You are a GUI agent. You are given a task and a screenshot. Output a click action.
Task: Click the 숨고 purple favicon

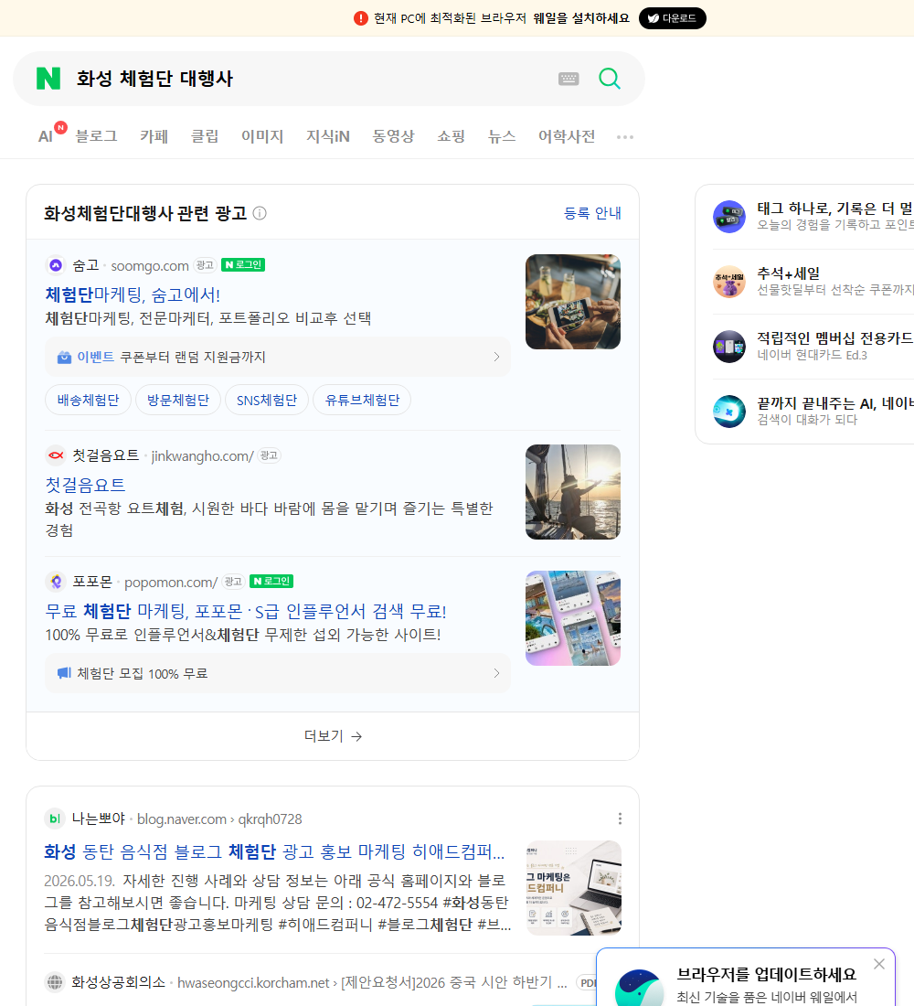click(56, 265)
